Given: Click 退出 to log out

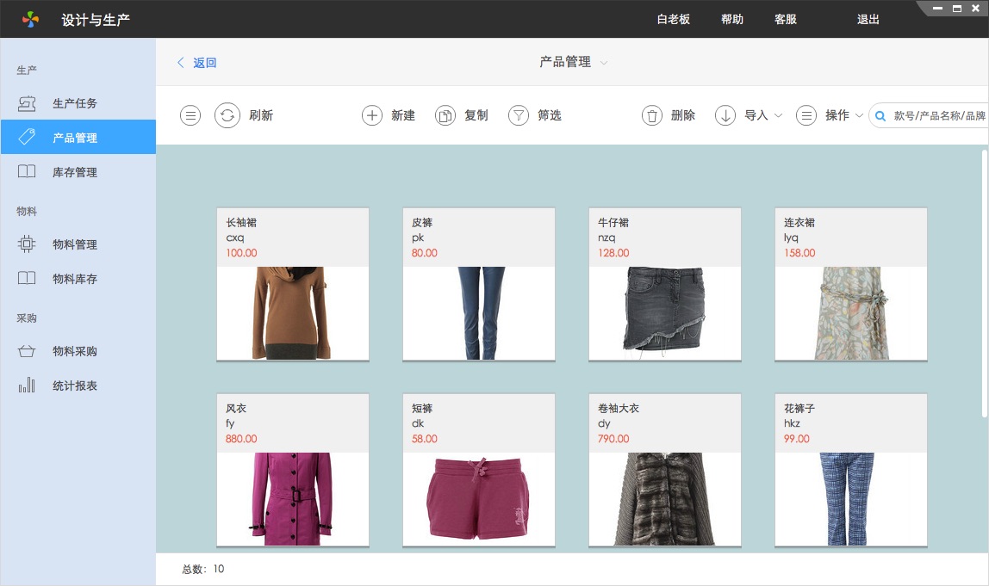Looking at the screenshot, I should click(868, 19).
